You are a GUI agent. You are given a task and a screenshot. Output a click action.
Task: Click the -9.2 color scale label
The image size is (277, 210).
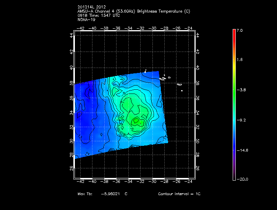tap(240, 120)
